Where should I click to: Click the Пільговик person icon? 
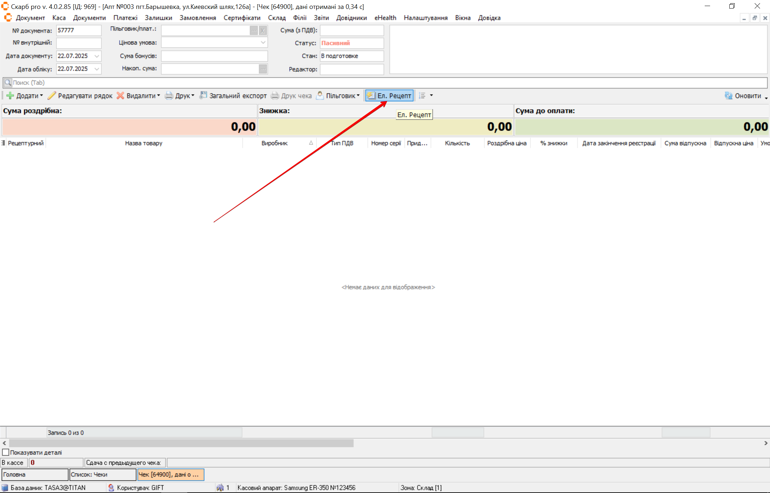coord(320,96)
